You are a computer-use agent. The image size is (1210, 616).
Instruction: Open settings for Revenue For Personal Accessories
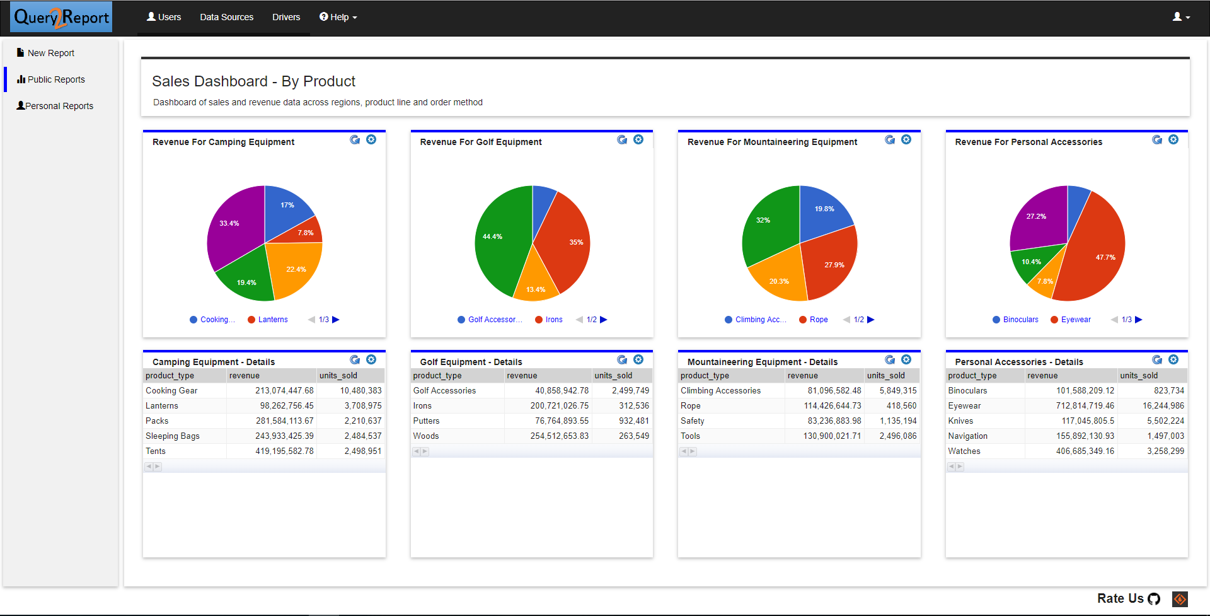[x=1173, y=139]
